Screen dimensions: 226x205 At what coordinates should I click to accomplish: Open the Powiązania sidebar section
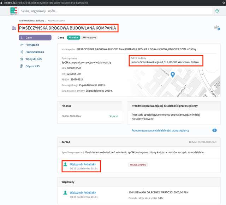point(32,45)
